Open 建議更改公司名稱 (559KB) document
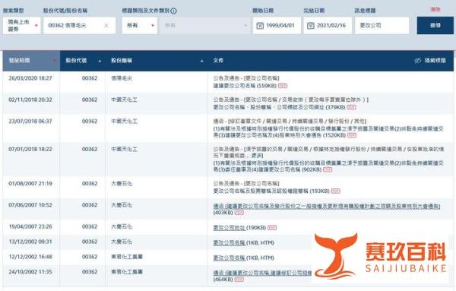456x291 pixels. (245, 86)
